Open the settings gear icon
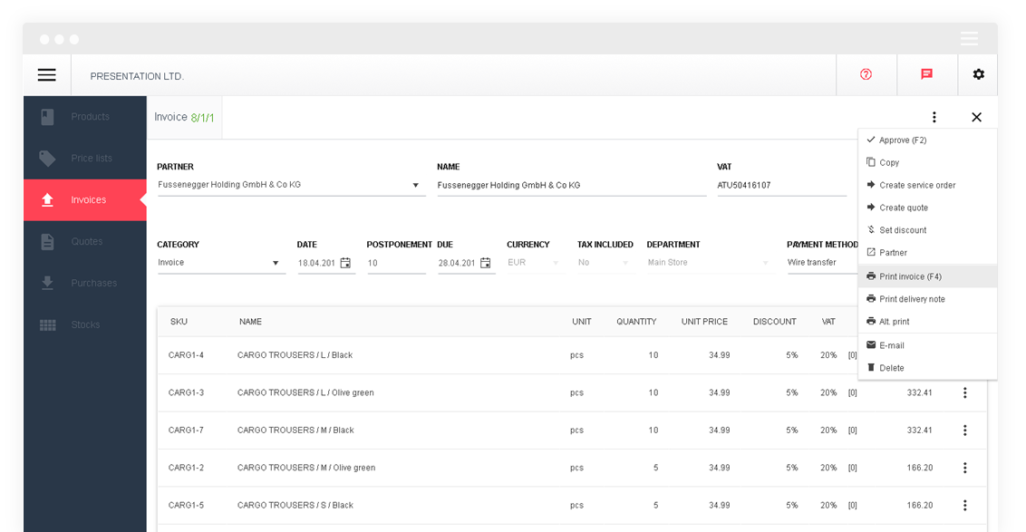The height and width of the screenshot is (532, 1026). [x=978, y=74]
